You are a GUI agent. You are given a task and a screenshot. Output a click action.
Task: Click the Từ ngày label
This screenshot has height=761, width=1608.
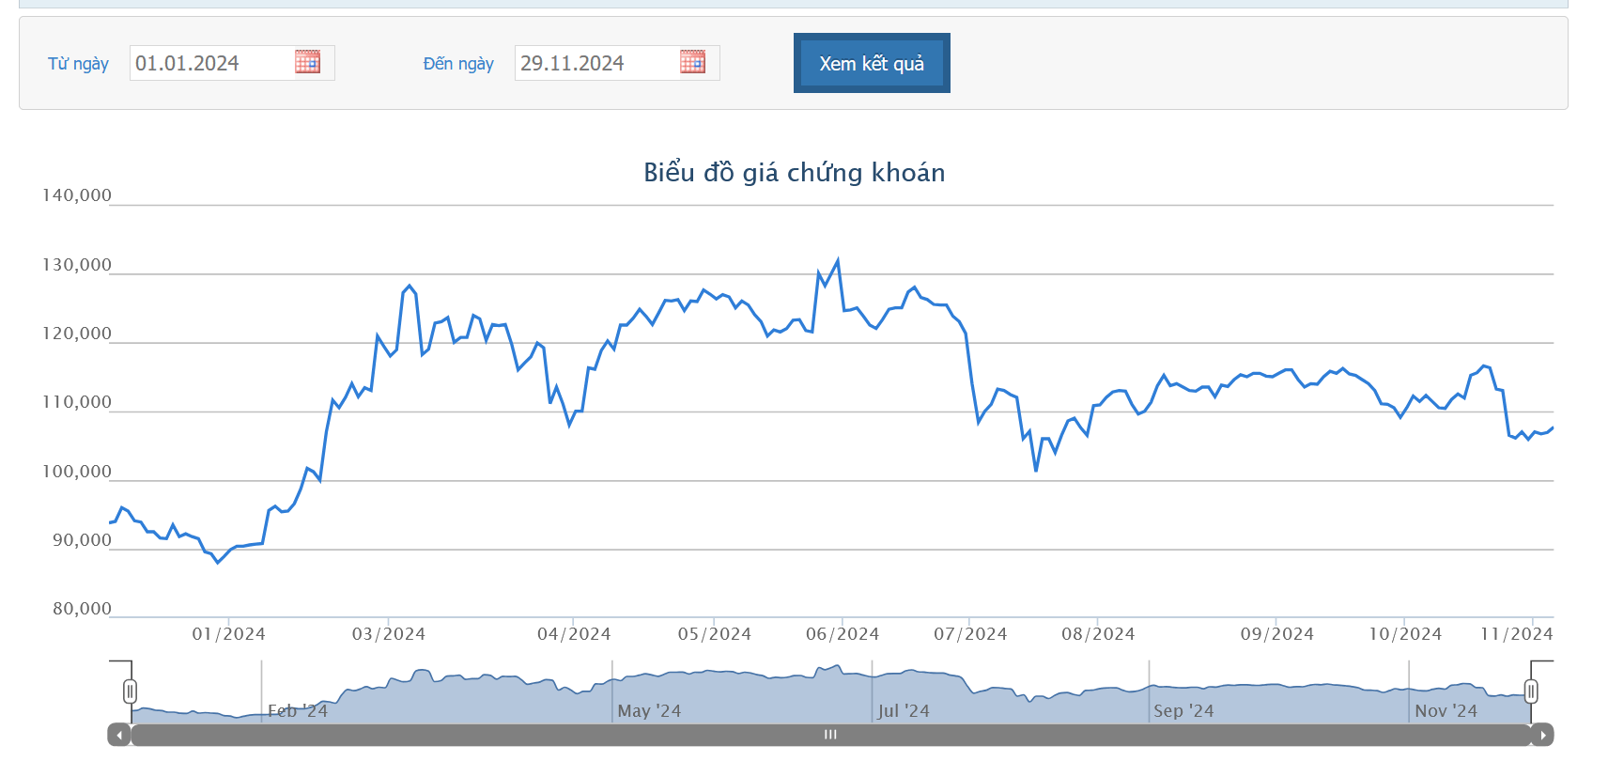tap(78, 63)
